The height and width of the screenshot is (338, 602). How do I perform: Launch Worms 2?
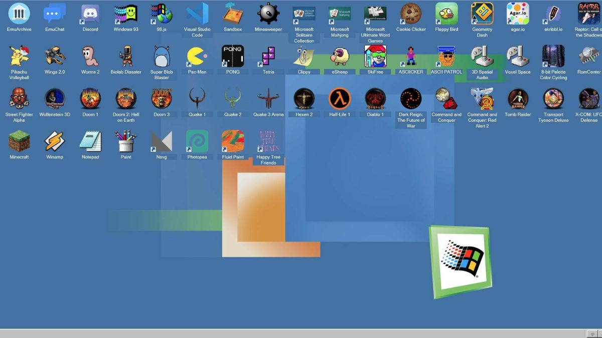click(90, 56)
